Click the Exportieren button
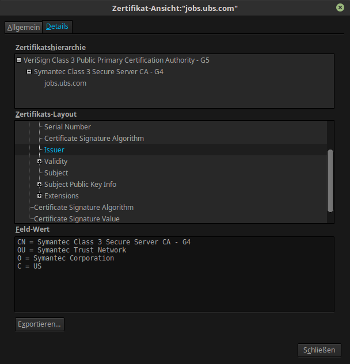This screenshot has height=364, width=350. (x=40, y=324)
